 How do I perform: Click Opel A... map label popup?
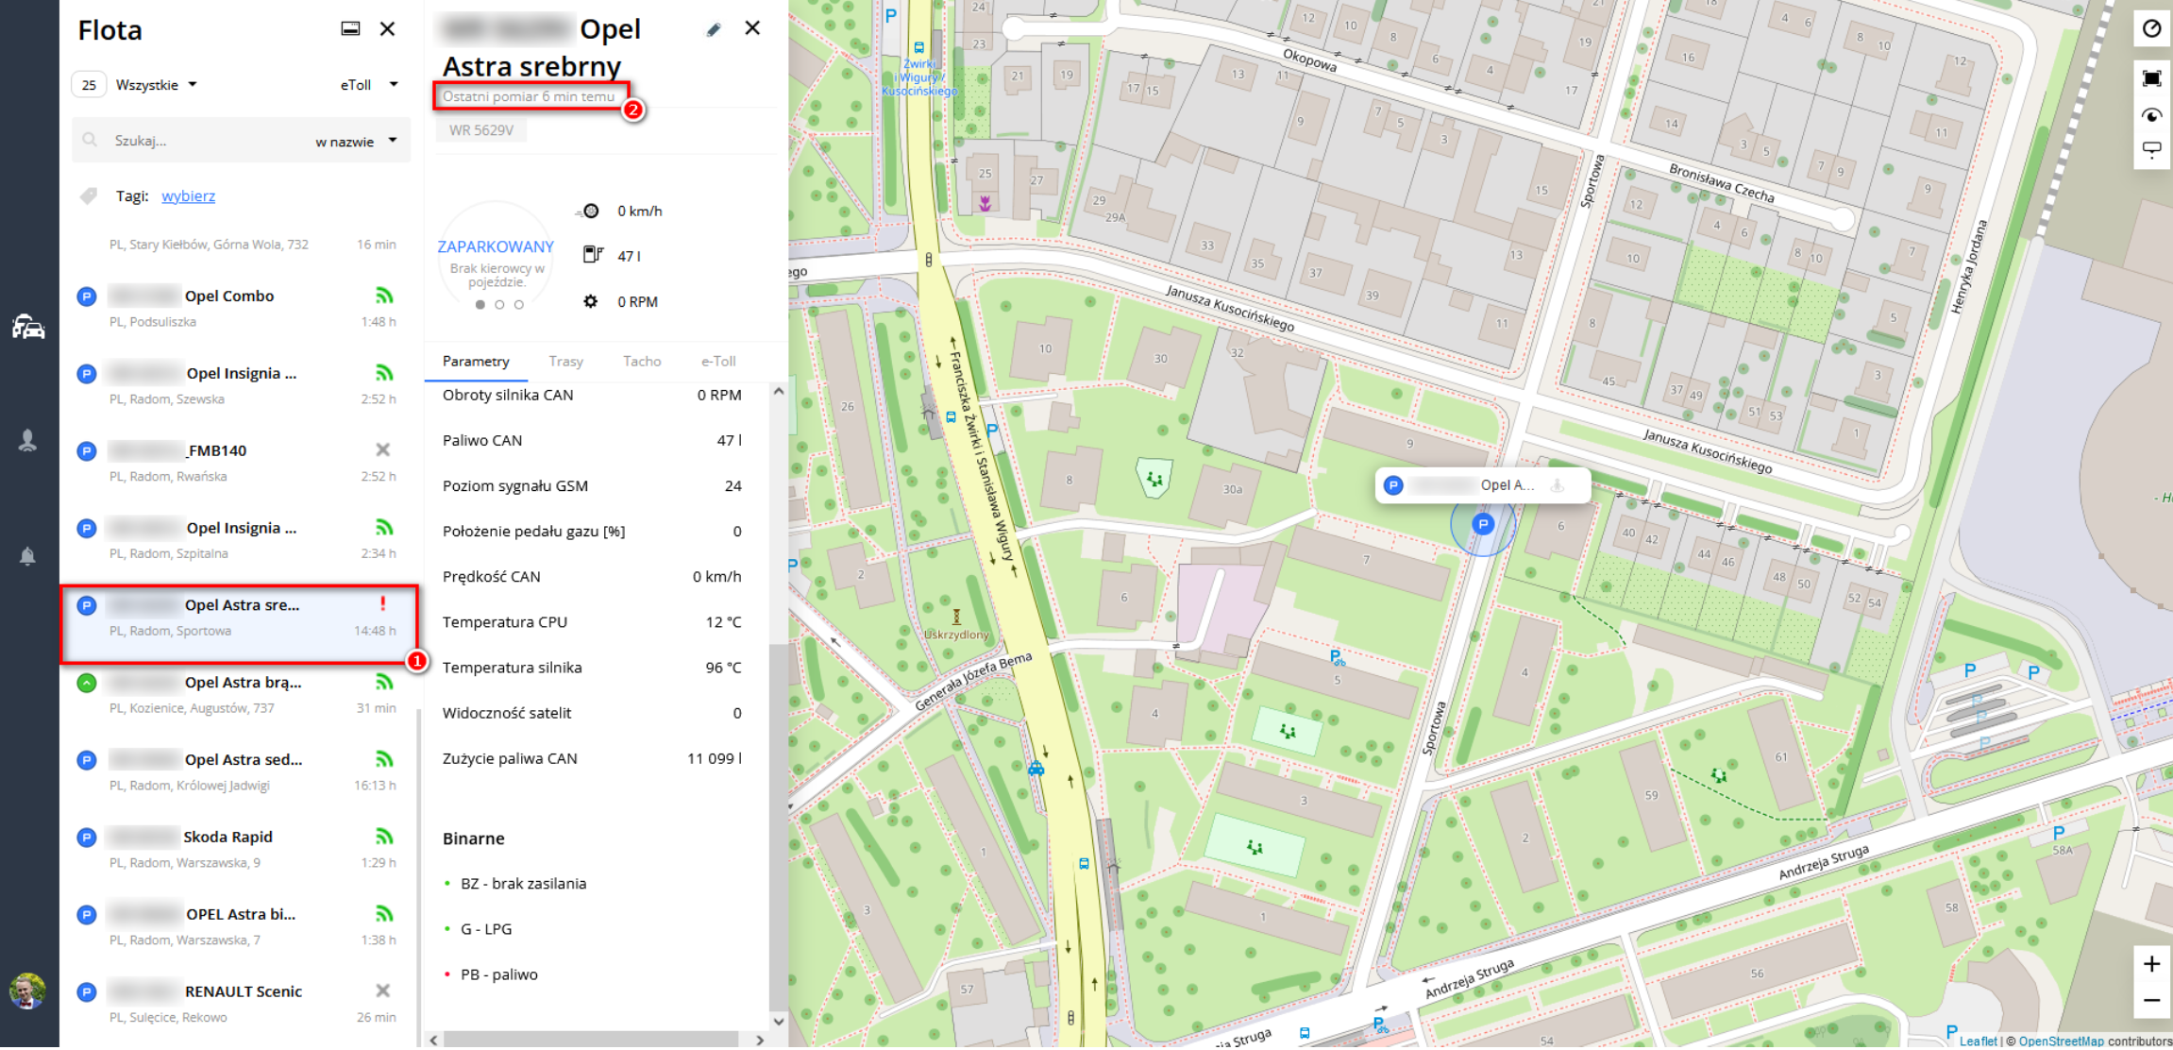tap(1483, 485)
